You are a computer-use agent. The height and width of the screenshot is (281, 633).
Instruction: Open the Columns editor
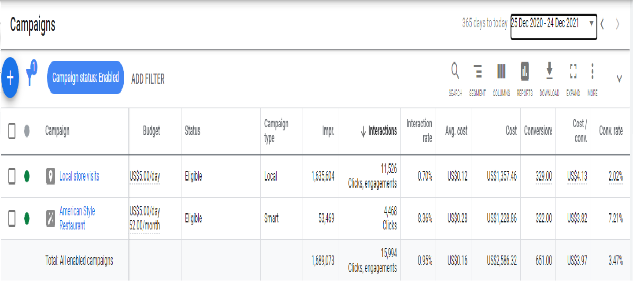(501, 72)
